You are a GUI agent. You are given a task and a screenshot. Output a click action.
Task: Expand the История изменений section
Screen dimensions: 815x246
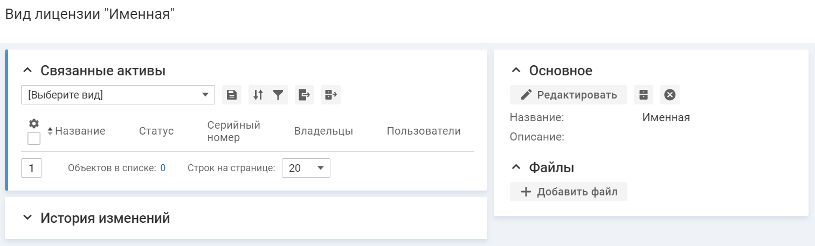tap(28, 218)
